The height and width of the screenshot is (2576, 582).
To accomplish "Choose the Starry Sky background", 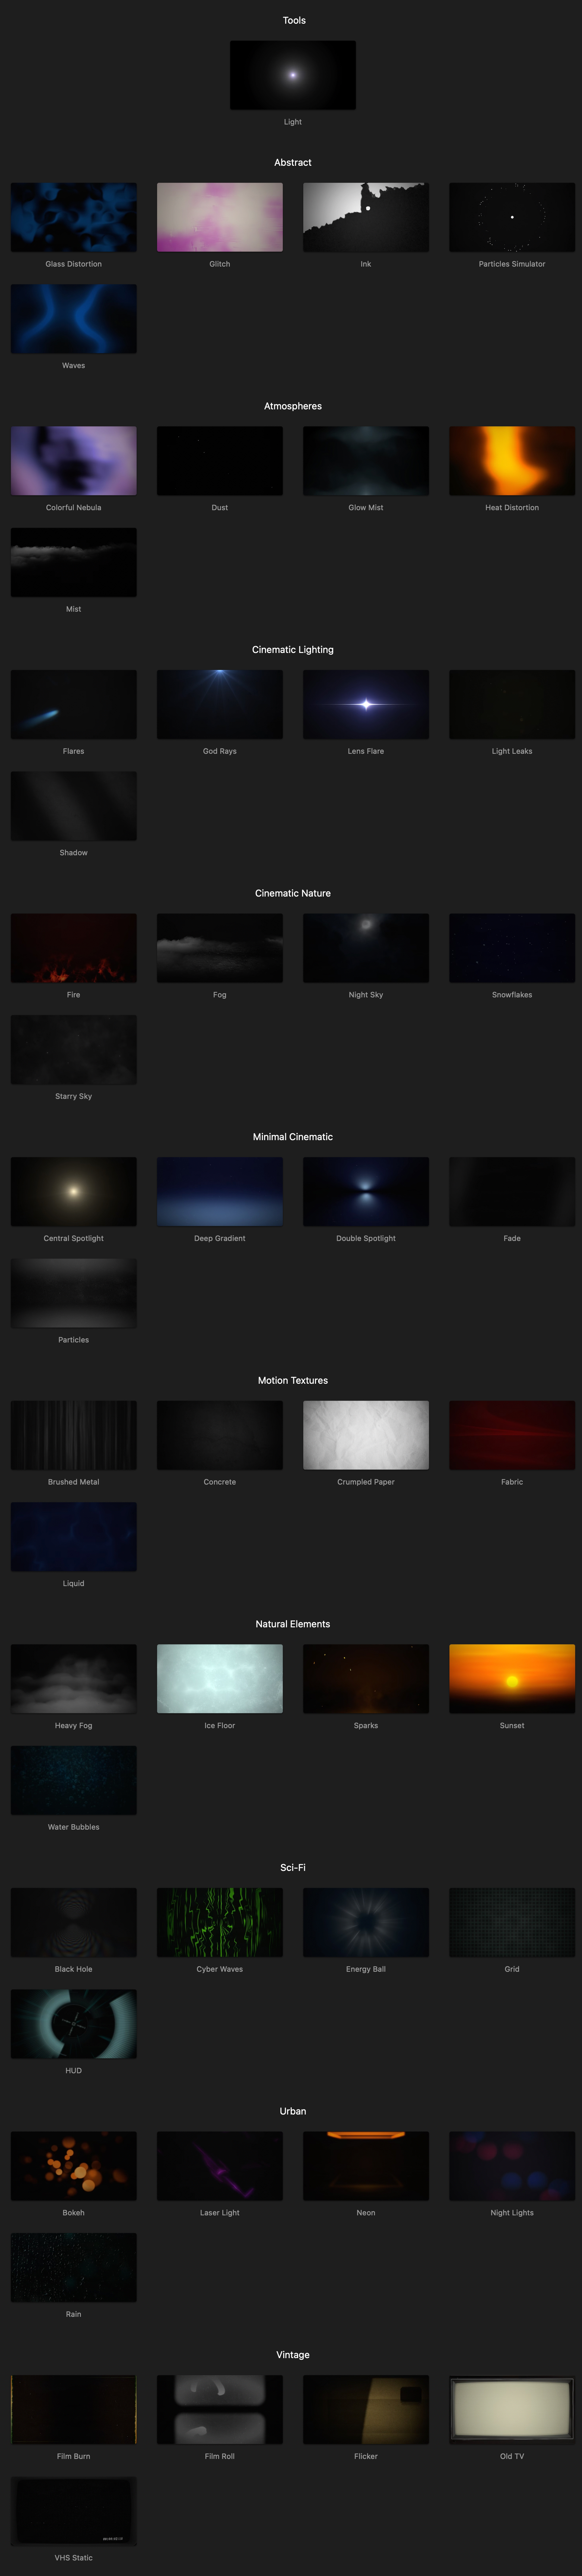I will click(74, 1050).
